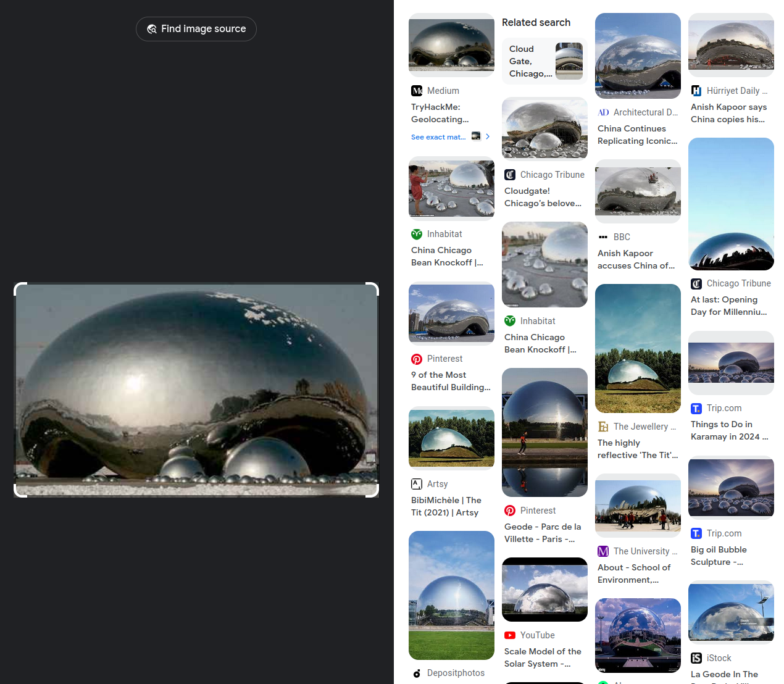
Task: Click the YouTube sphere video thumbnail
Action: pyautogui.click(x=544, y=590)
